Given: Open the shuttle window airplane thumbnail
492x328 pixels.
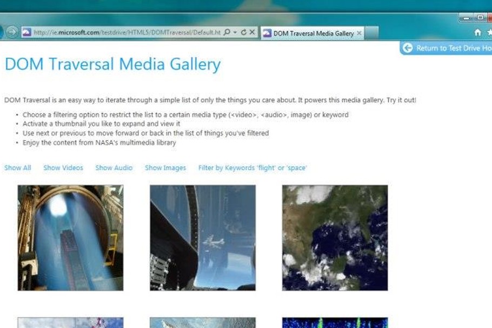Looking at the screenshot, I should pyautogui.click(x=203, y=238).
